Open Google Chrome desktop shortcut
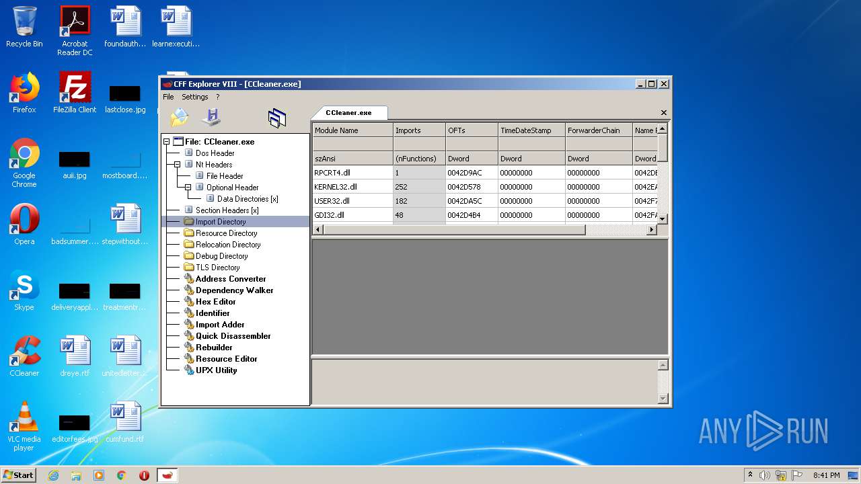Image resolution: width=861 pixels, height=484 pixels. click(24, 163)
